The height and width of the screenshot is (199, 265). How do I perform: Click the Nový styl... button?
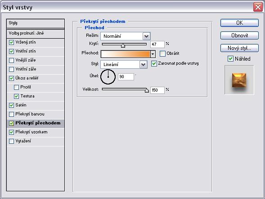(239, 48)
